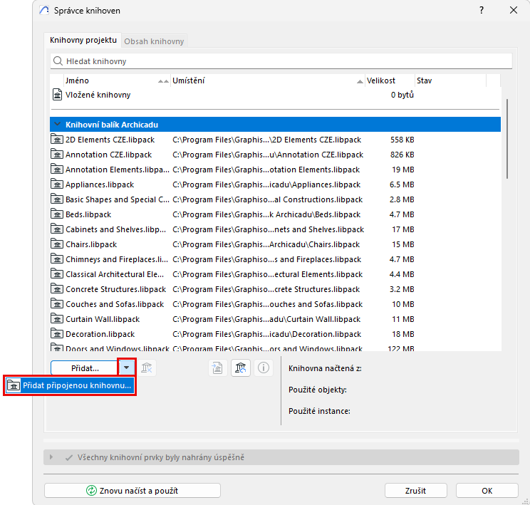
Task: Select Cabinets and Shelves.libp... row
Action: point(275,229)
